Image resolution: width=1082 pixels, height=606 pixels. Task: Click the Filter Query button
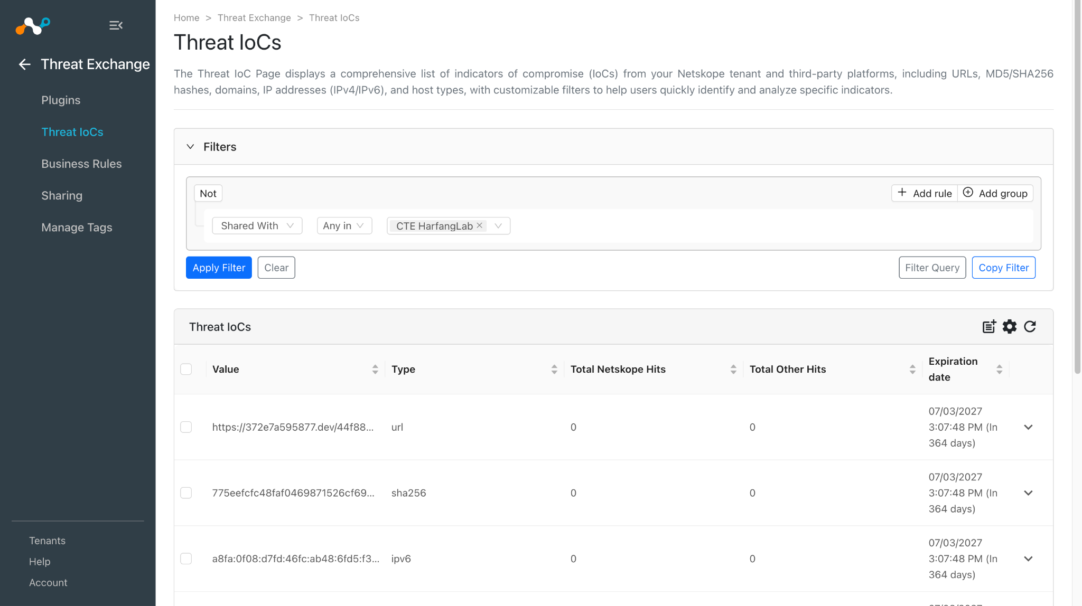[932, 268]
